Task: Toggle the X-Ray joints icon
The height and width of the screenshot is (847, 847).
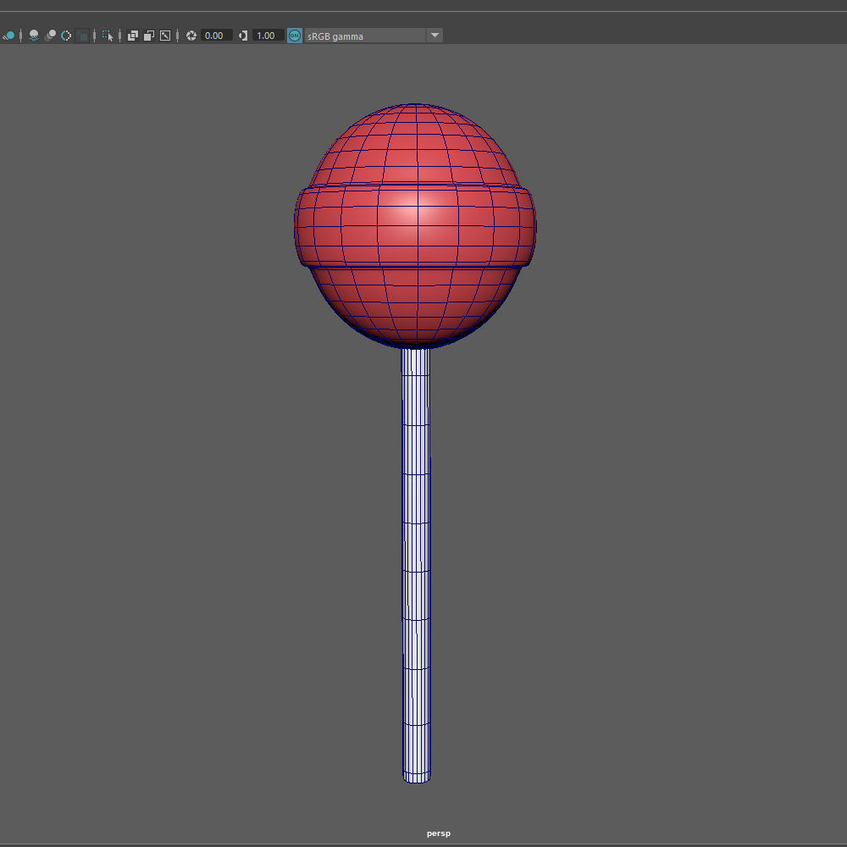Action: click(165, 36)
